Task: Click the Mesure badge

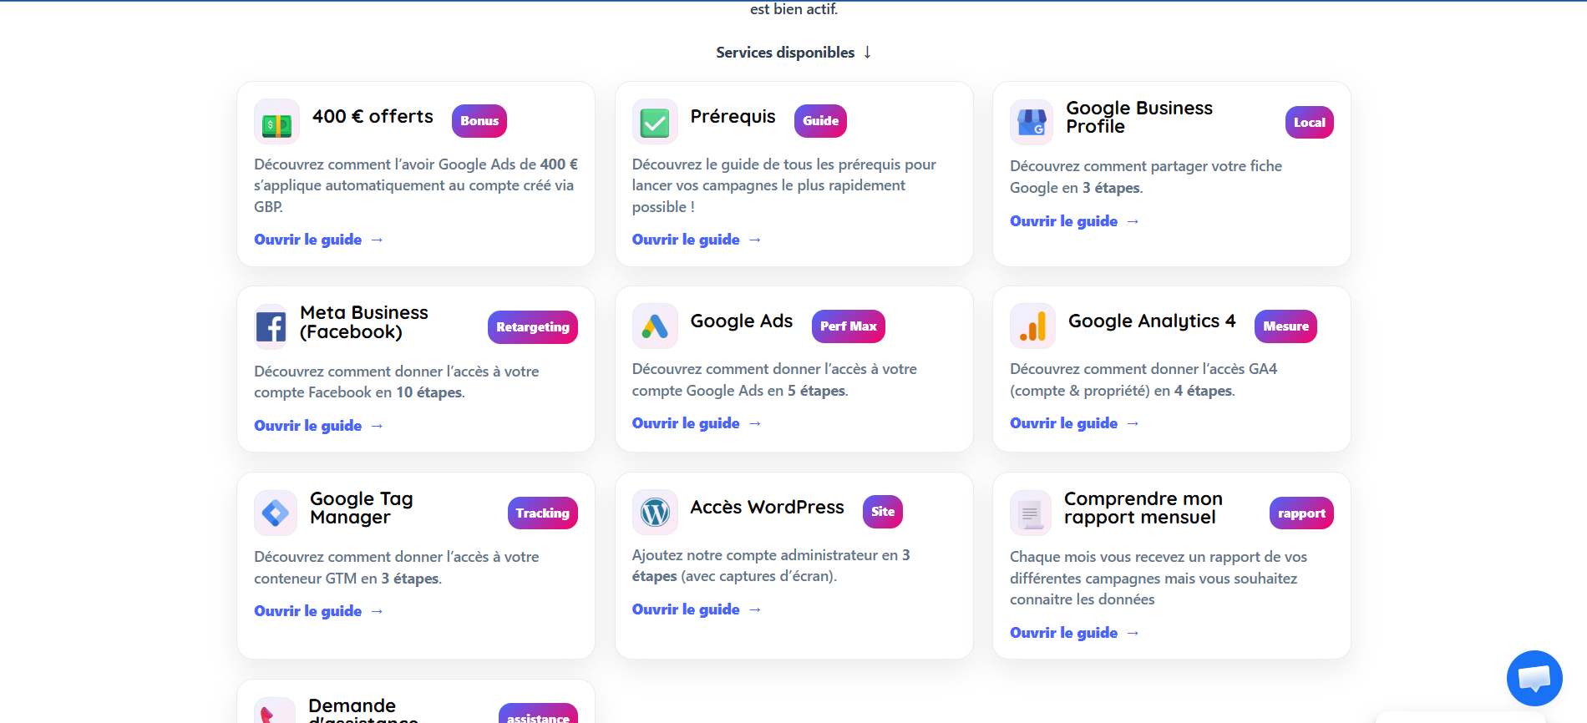Action: 1285,326
